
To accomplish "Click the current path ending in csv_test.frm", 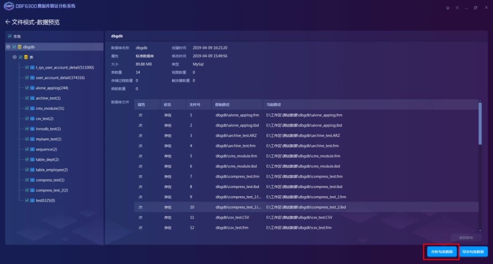I will click(299, 228).
